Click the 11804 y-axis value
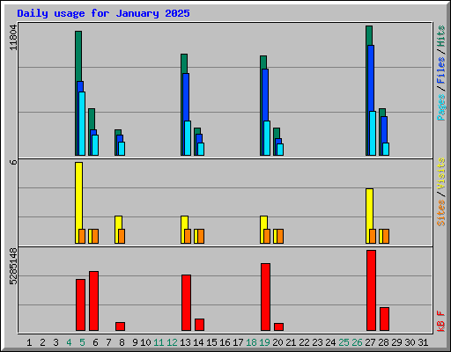451x352 pixels. 13,37
